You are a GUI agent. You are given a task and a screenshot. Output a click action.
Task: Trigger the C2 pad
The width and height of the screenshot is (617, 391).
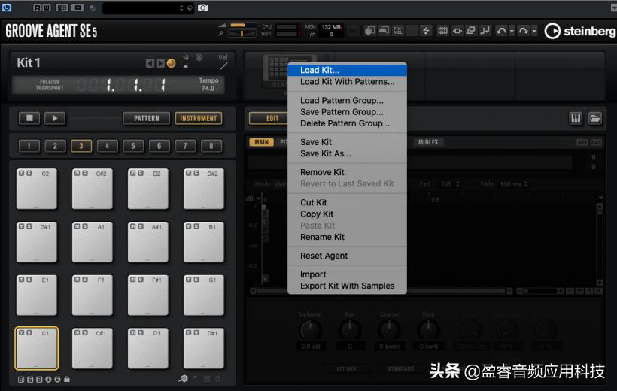37,189
